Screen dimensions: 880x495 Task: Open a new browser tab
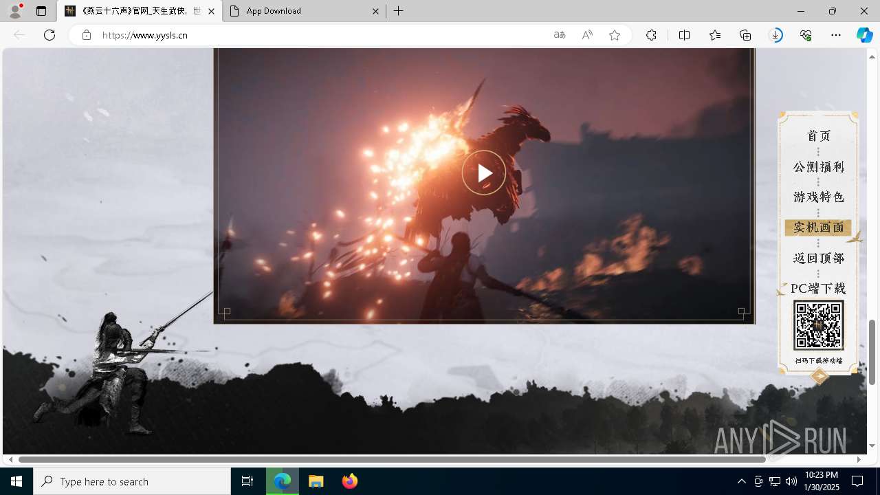click(x=398, y=11)
